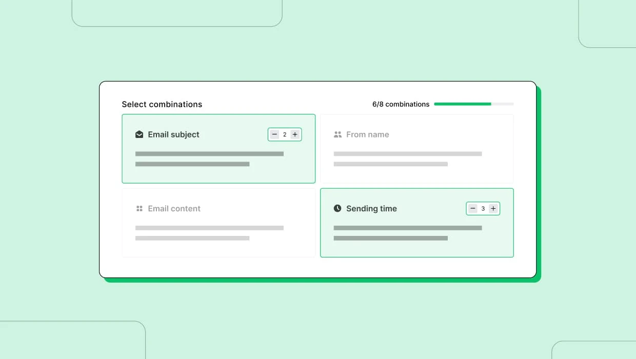The image size is (636, 359).
Task: Click the "Select combinations" heading
Action: (162, 104)
